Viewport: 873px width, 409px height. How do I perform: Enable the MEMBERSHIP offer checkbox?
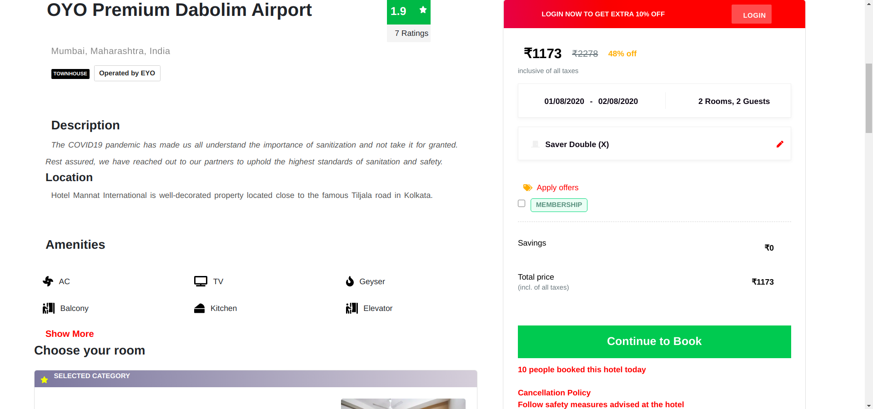[522, 204]
